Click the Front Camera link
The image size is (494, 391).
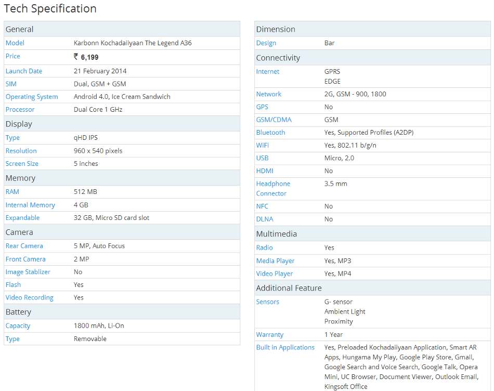click(x=25, y=259)
